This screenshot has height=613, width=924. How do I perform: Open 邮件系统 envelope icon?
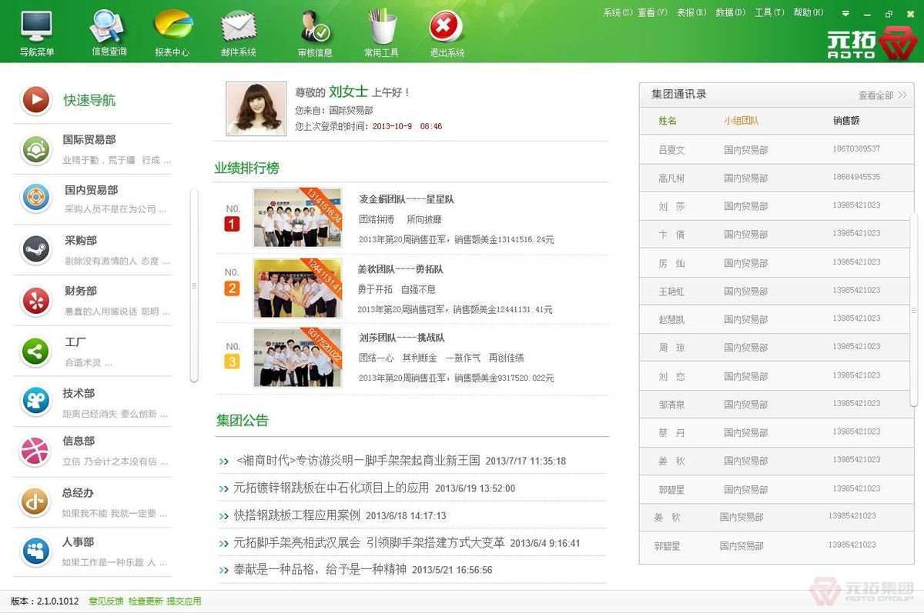(x=239, y=26)
